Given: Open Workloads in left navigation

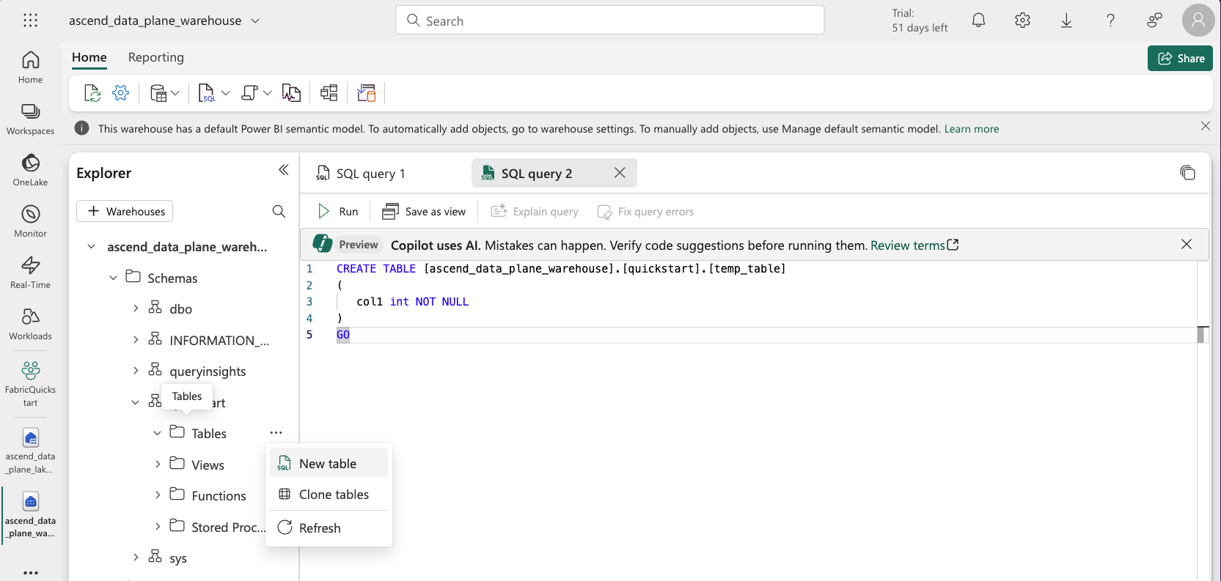Looking at the screenshot, I should 30,324.
